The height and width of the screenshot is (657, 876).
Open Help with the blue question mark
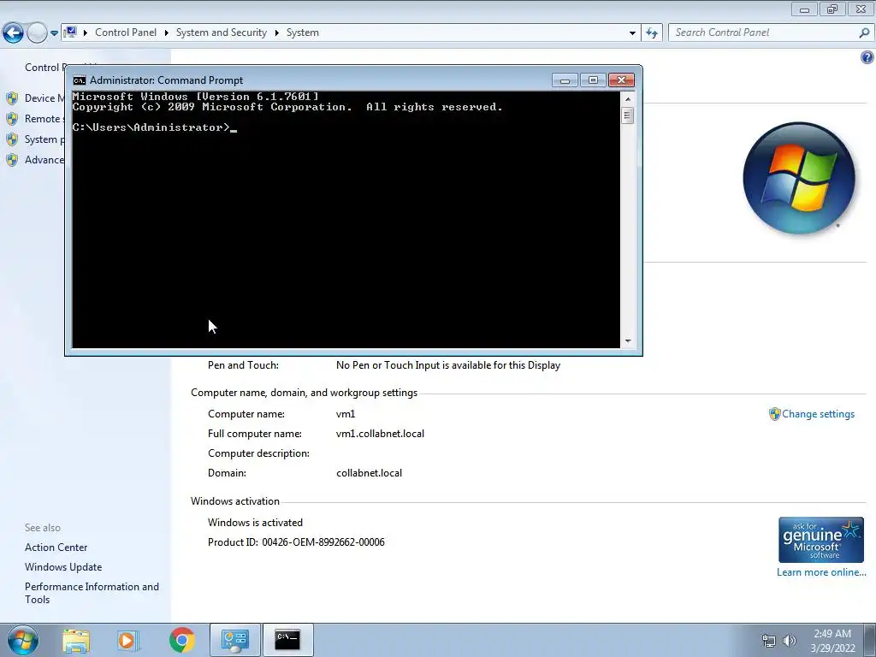click(x=867, y=57)
